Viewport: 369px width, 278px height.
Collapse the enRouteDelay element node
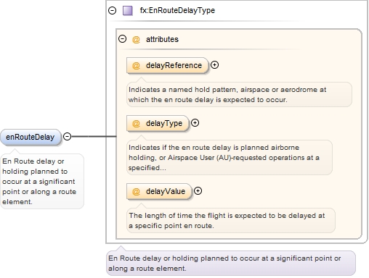[67, 137]
